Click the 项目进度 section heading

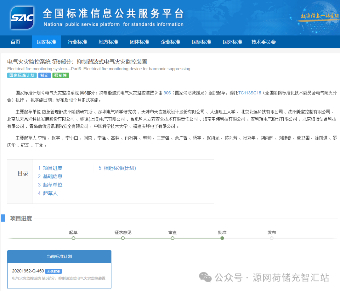[x=21, y=218]
